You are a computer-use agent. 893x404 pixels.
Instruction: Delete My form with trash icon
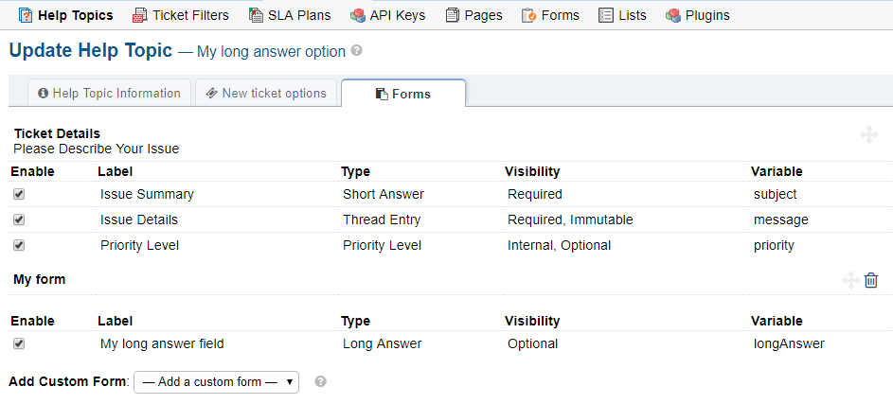871,280
